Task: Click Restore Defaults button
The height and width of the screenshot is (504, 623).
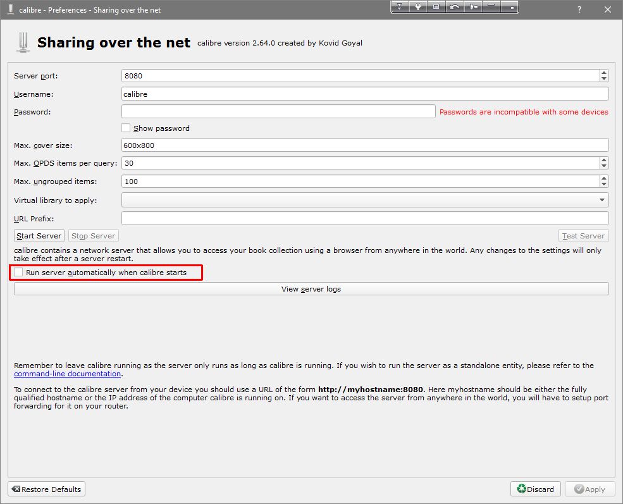Action: (x=46, y=489)
